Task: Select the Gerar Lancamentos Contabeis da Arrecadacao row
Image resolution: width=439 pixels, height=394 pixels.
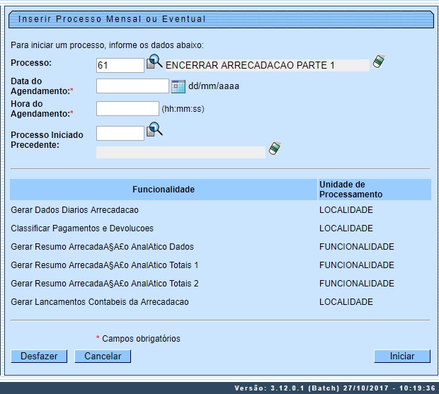Action: coord(100,302)
